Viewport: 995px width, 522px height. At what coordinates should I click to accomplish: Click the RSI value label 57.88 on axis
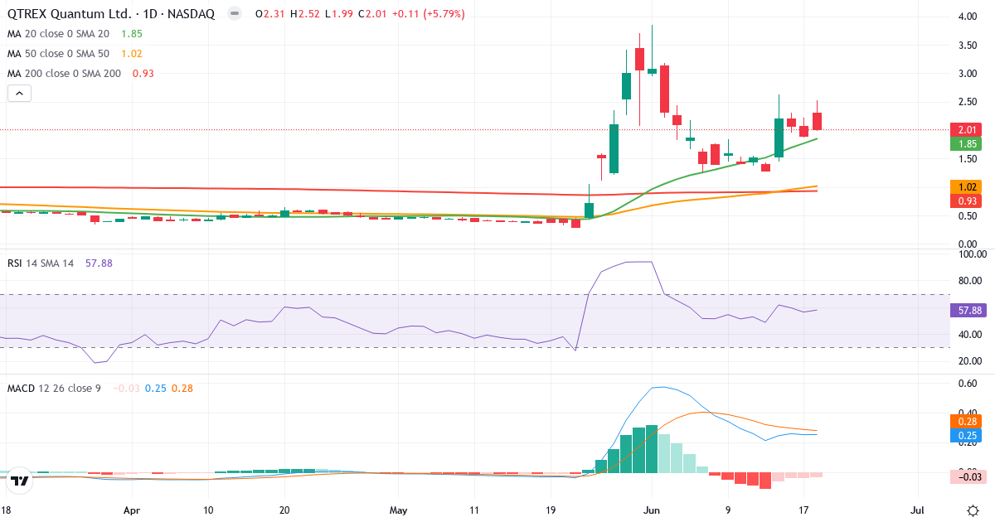pyautogui.click(x=967, y=310)
